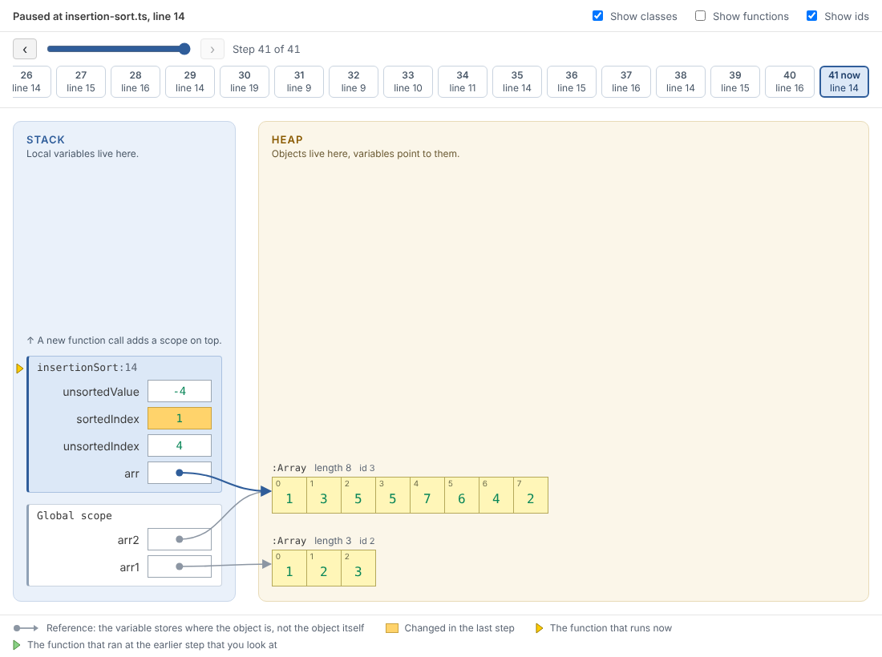Click the ':Array length 3 id 2' label
This screenshot has width=882, height=657.
coord(323,541)
